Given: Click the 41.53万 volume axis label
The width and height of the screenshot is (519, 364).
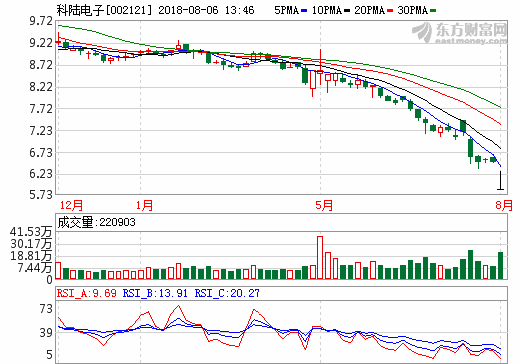Looking at the screenshot, I should (31, 232).
